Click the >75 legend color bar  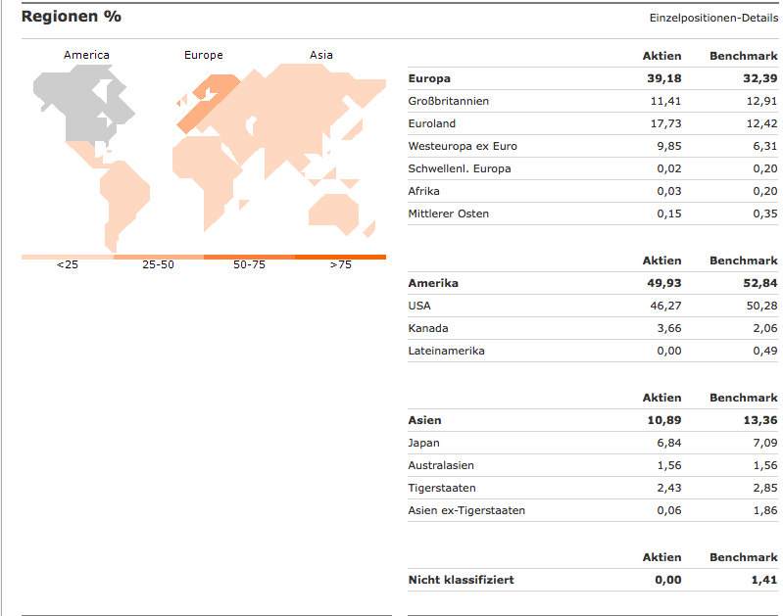coord(340,257)
